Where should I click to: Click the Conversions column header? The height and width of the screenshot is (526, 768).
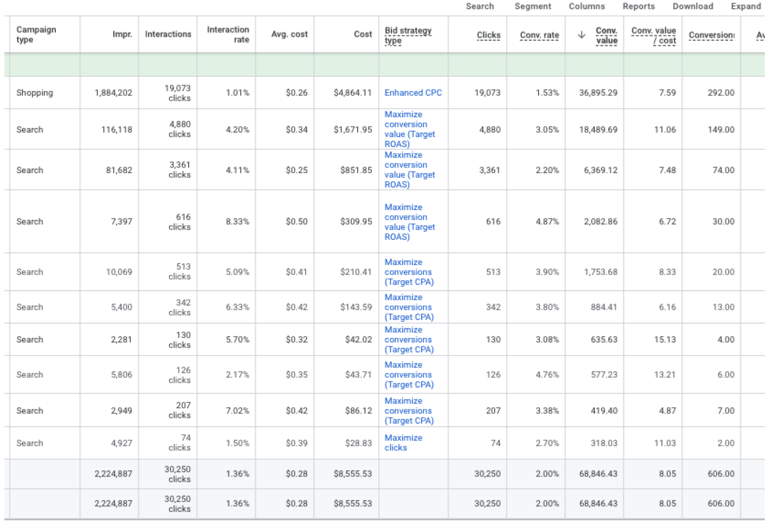coord(712,35)
